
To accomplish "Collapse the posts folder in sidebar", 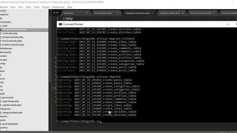I will [3, 120].
